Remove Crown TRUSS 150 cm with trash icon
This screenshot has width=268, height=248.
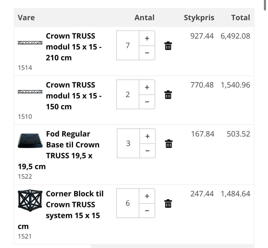(x=168, y=95)
